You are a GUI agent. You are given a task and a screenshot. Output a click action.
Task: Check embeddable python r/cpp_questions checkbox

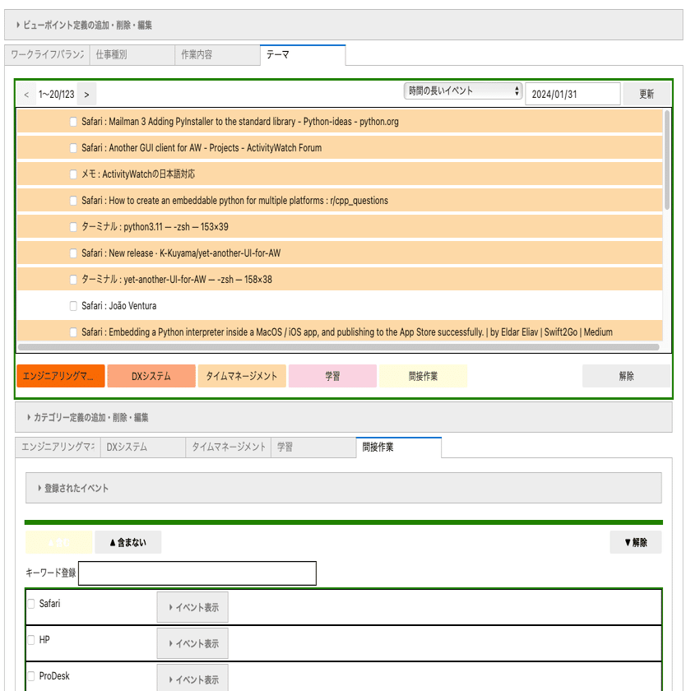click(73, 201)
